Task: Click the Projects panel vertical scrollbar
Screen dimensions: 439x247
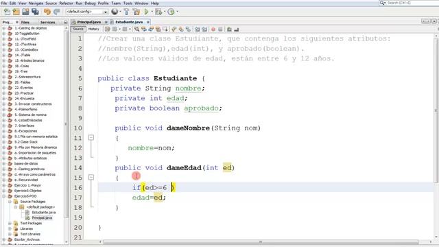Action: [67, 123]
